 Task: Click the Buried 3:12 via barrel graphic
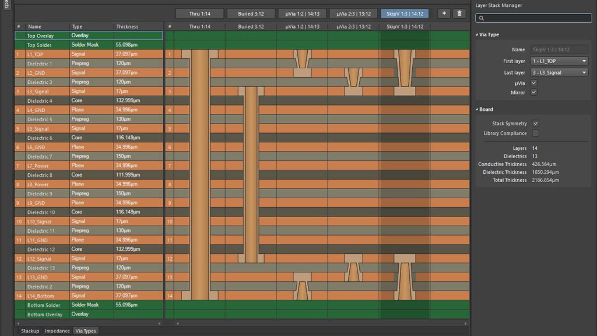251,175
